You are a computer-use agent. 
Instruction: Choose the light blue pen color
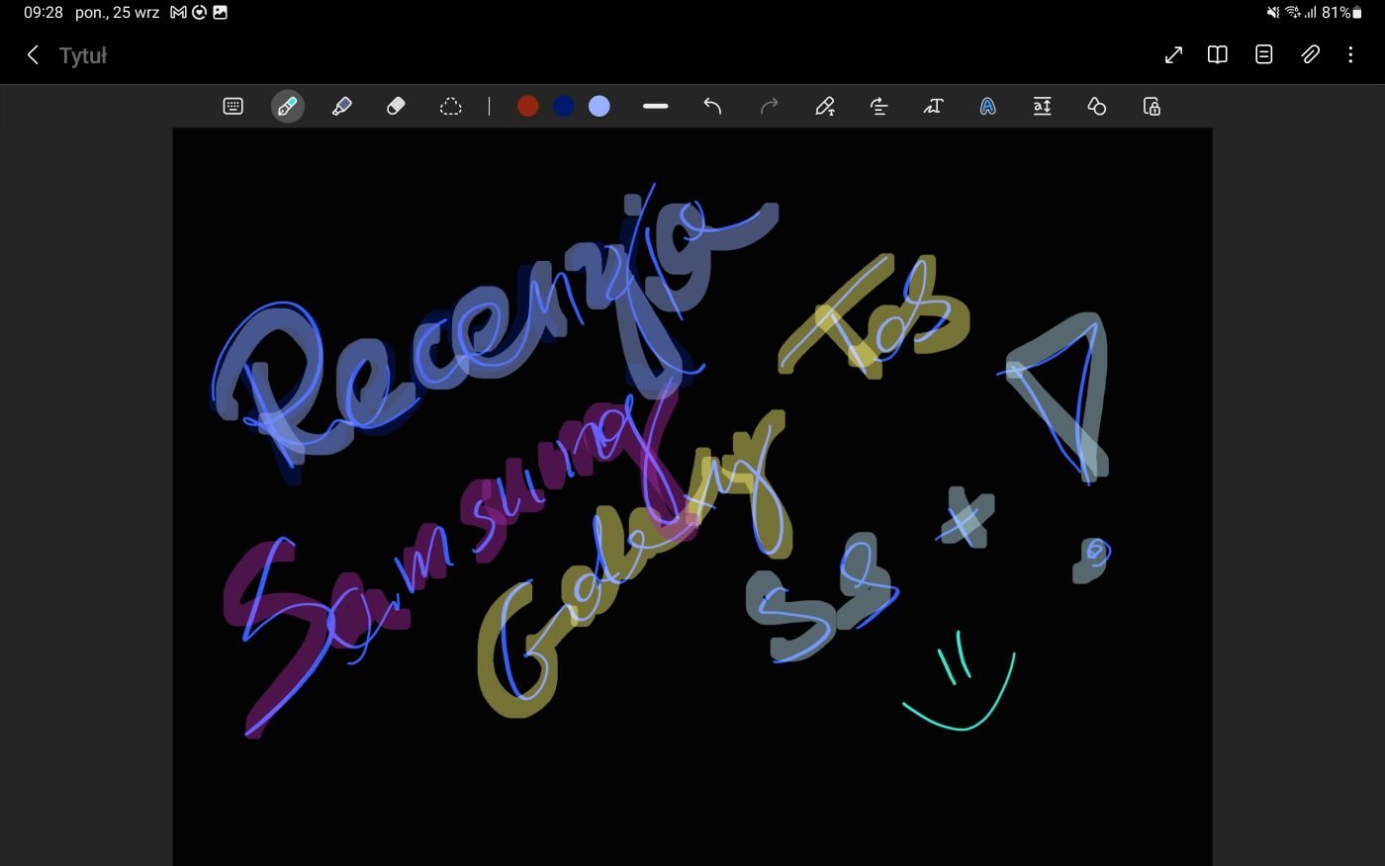click(x=600, y=106)
